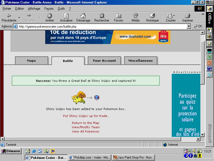Click the View All Pokemon link
This screenshot has height=161, width=214.
[x=85, y=131]
